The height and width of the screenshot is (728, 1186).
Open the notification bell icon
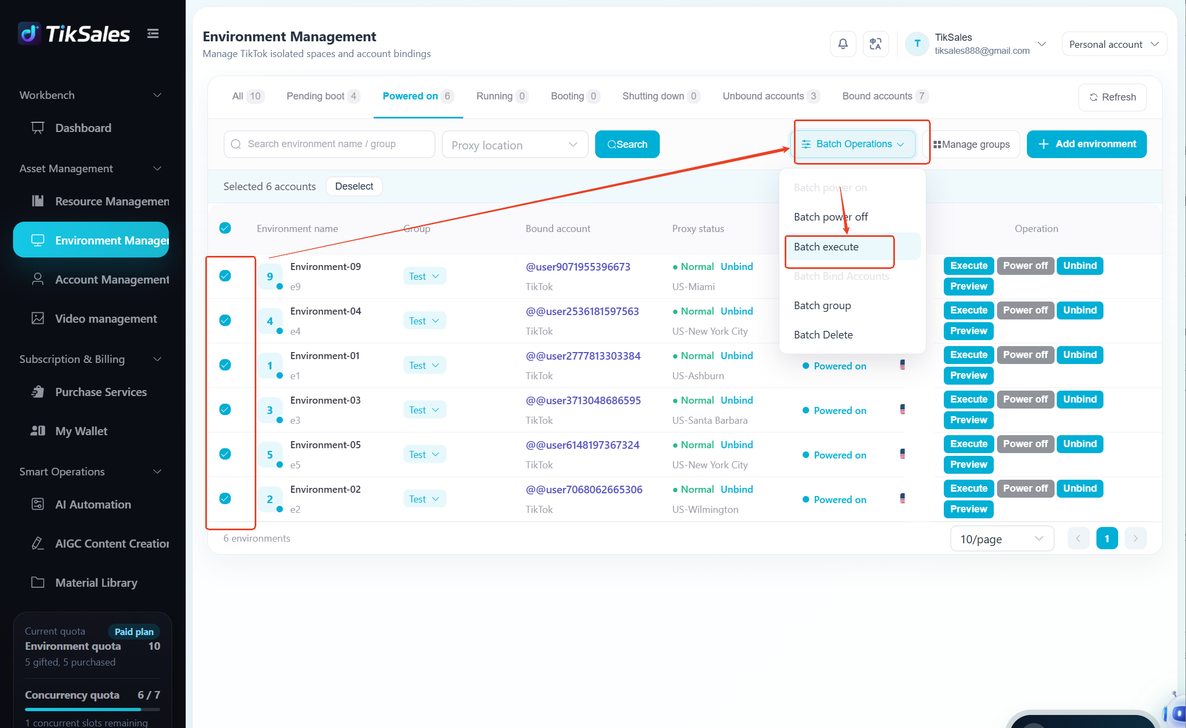click(x=843, y=44)
